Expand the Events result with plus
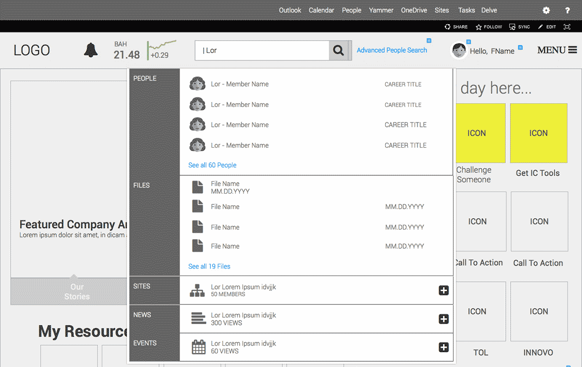 [443, 347]
